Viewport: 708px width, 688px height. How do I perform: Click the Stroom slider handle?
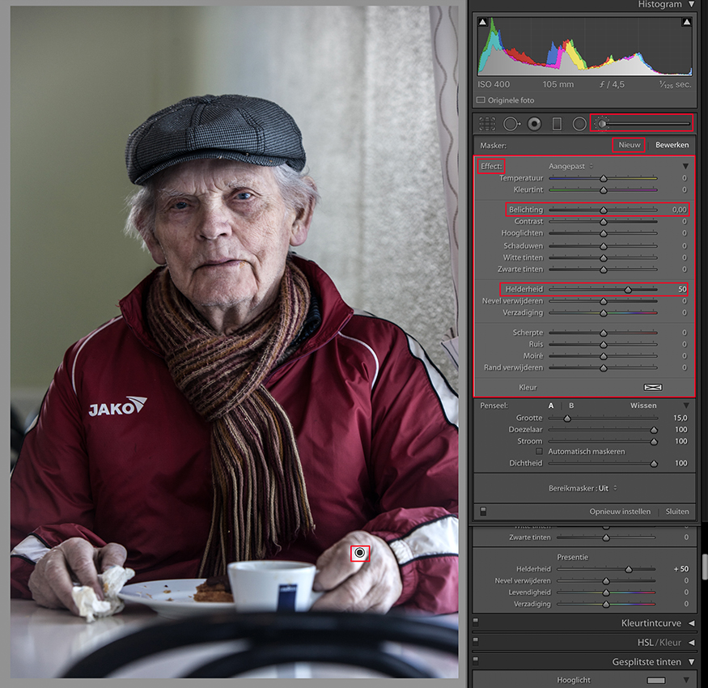point(653,442)
